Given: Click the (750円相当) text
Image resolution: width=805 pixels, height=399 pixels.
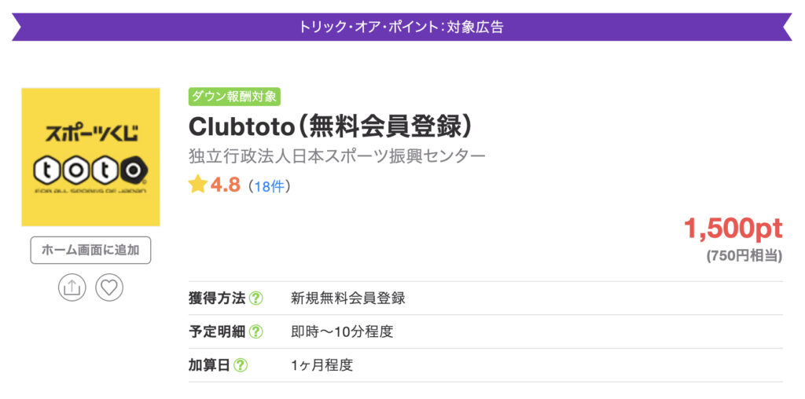Looking at the screenshot, I should [744, 255].
